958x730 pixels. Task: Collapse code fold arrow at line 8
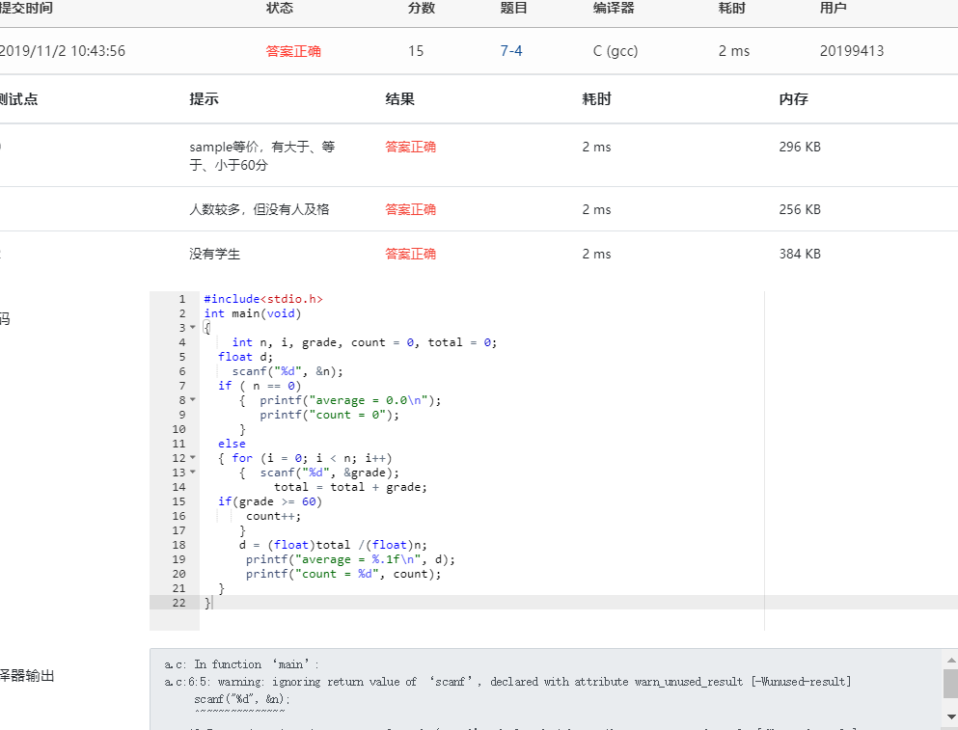click(x=192, y=399)
